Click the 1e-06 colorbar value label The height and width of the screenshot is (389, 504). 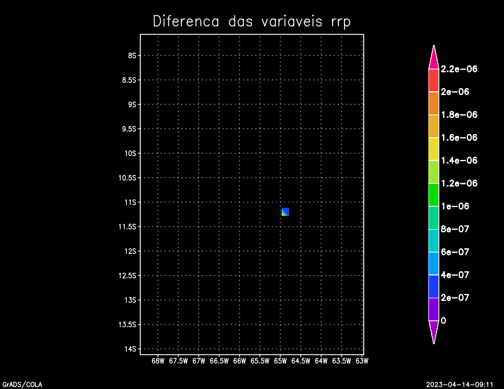coord(455,206)
